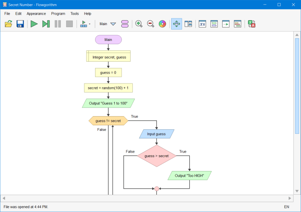The height and width of the screenshot is (212, 301).
Task: Select the guess != secret loop shape
Action: coord(108,121)
